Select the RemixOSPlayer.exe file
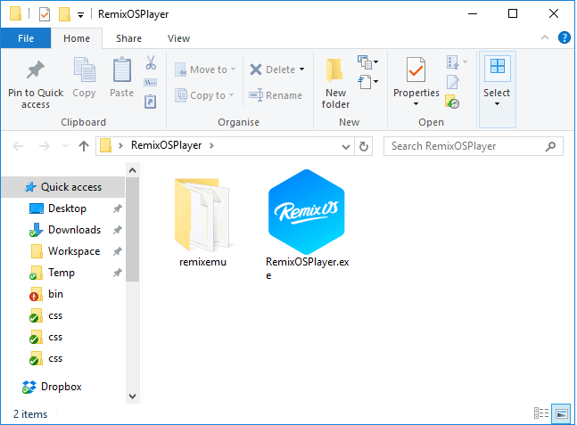Screen dimensions: 577x425 coord(308,225)
